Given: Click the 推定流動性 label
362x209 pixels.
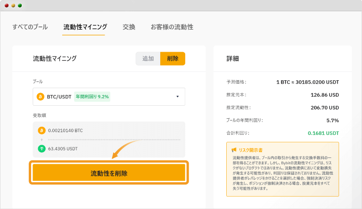Looking at the screenshot, I should point(239,108).
